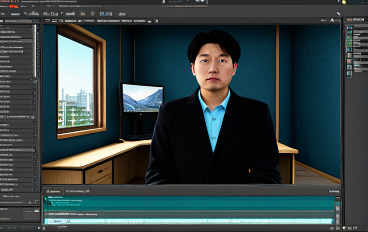Click the circular arrow icon in left lower panel

[x=37, y=202]
